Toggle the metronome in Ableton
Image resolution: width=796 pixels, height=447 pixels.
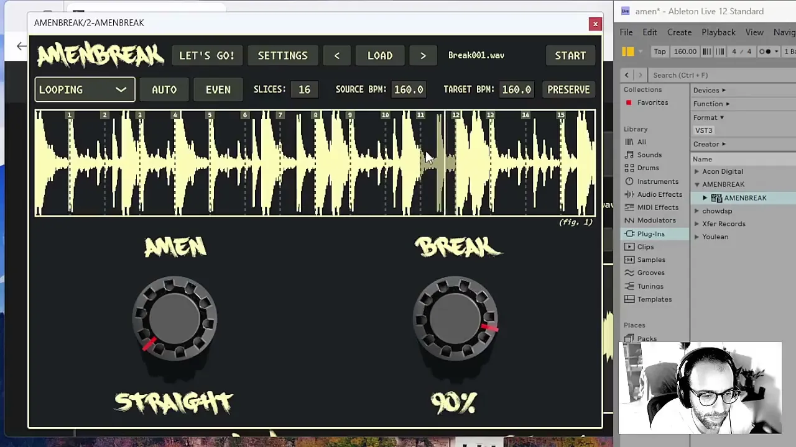[765, 52]
